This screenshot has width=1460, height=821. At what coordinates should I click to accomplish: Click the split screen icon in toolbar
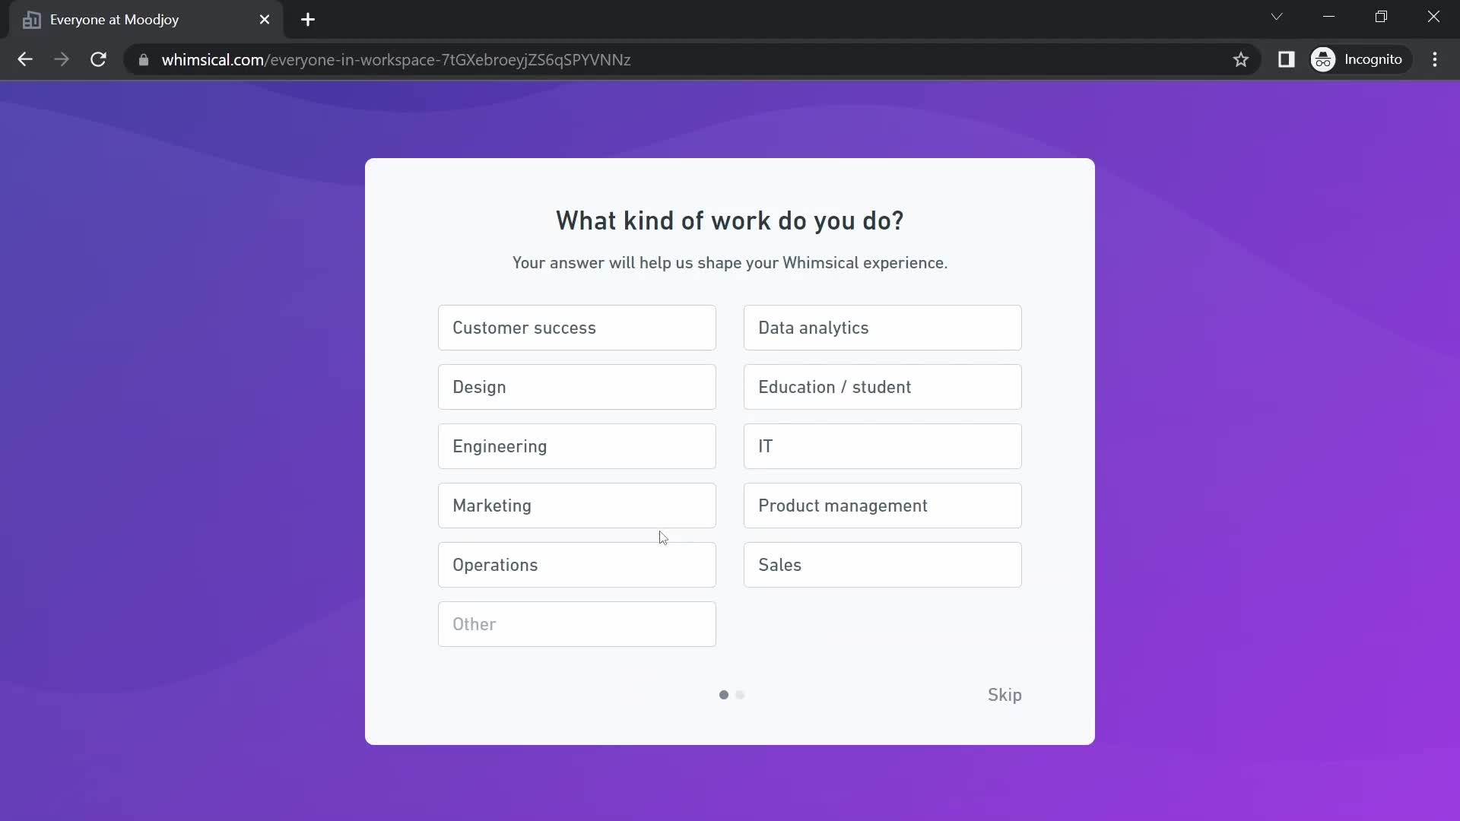click(x=1287, y=59)
